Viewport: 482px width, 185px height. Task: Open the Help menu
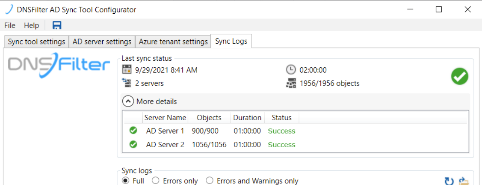click(x=32, y=25)
